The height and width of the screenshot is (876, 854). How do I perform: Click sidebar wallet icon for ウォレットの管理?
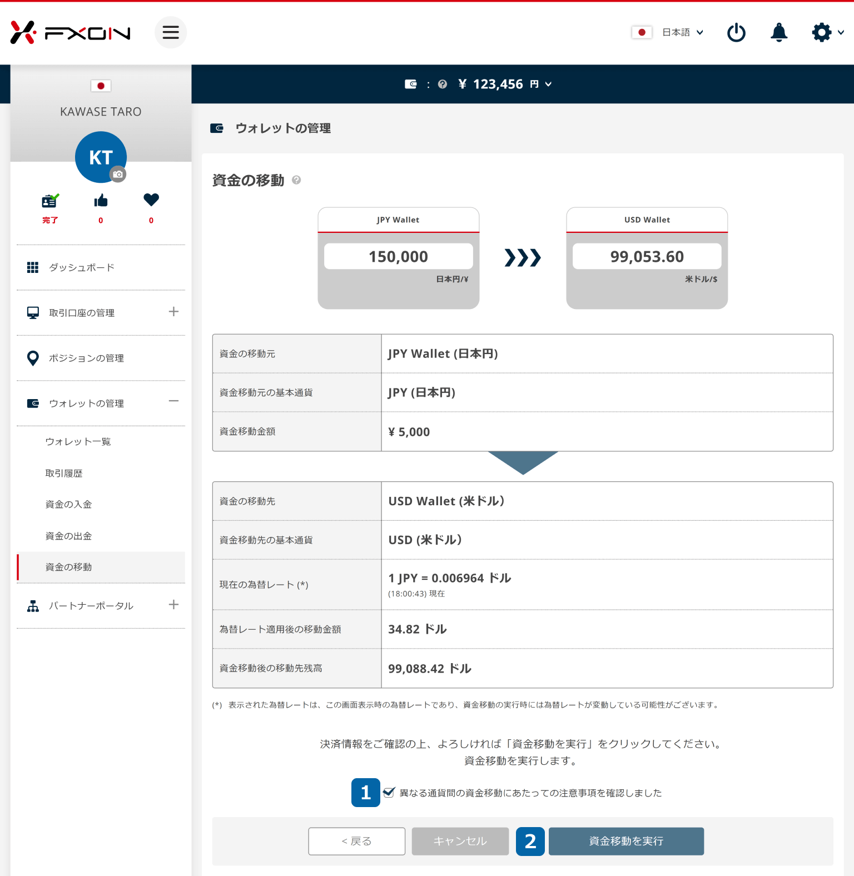tap(33, 404)
